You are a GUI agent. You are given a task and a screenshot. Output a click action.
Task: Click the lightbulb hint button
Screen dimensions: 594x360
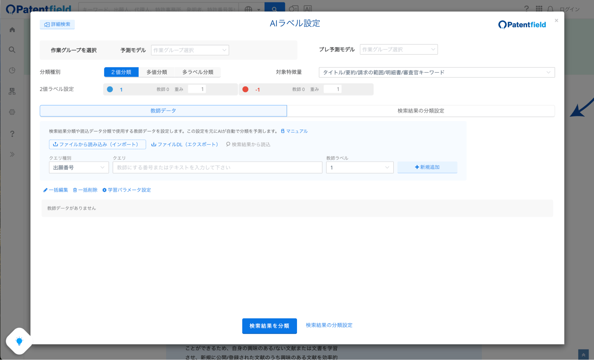[x=19, y=341]
